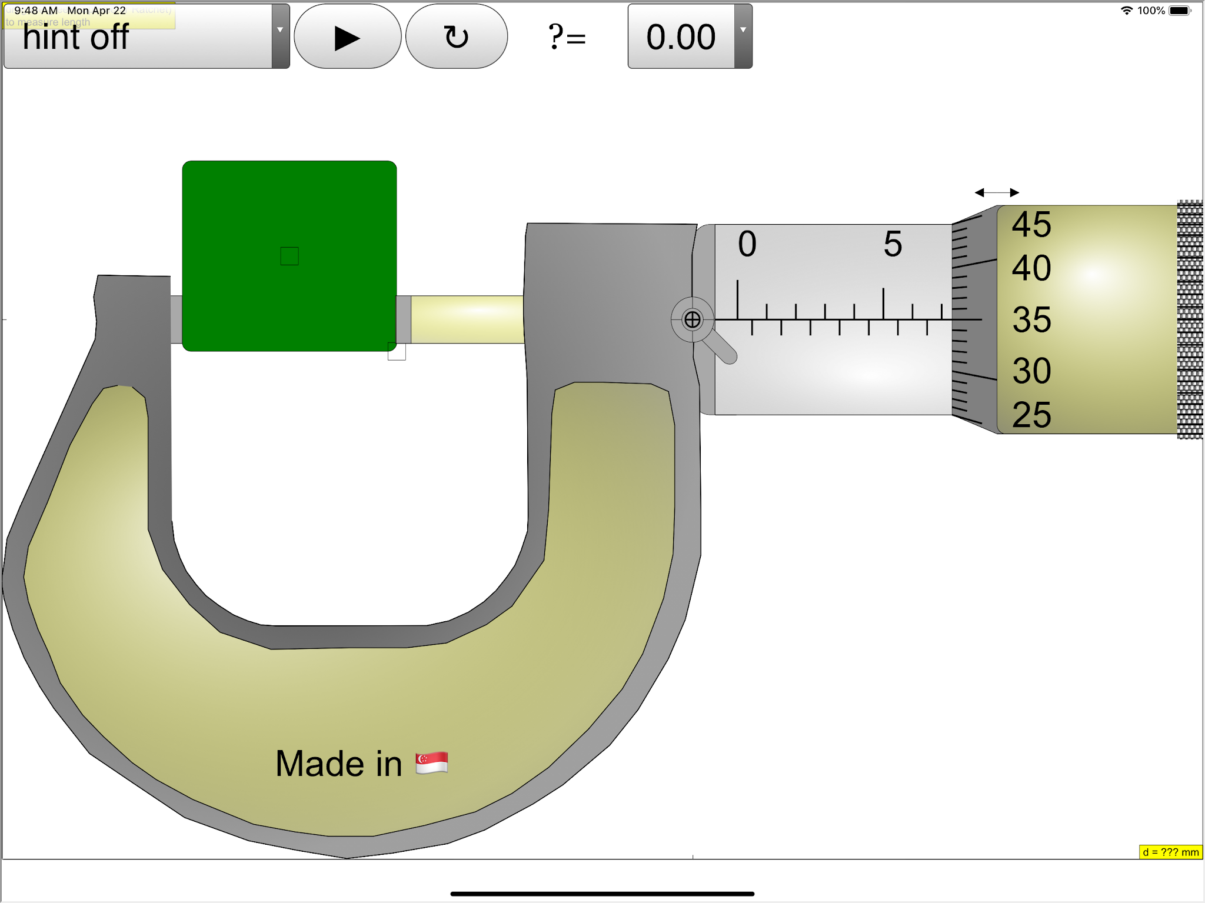Screen dimensions: 1205x903
Task: Click the 0.00 answer field
Action: point(681,36)
